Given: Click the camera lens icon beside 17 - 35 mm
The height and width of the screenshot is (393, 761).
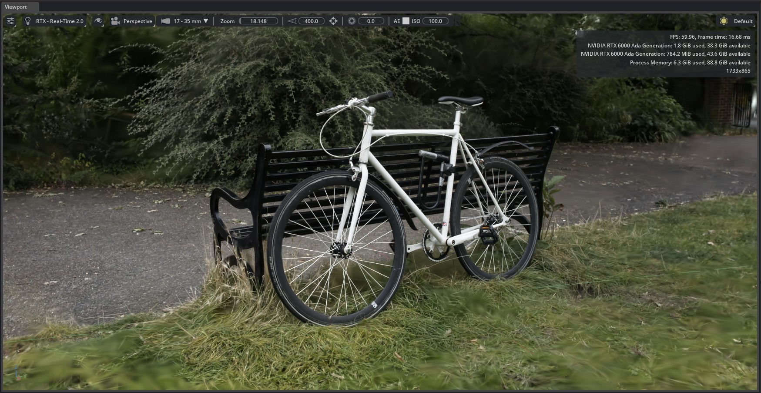Looking at the screenshot, I should (x=165, y=21).
